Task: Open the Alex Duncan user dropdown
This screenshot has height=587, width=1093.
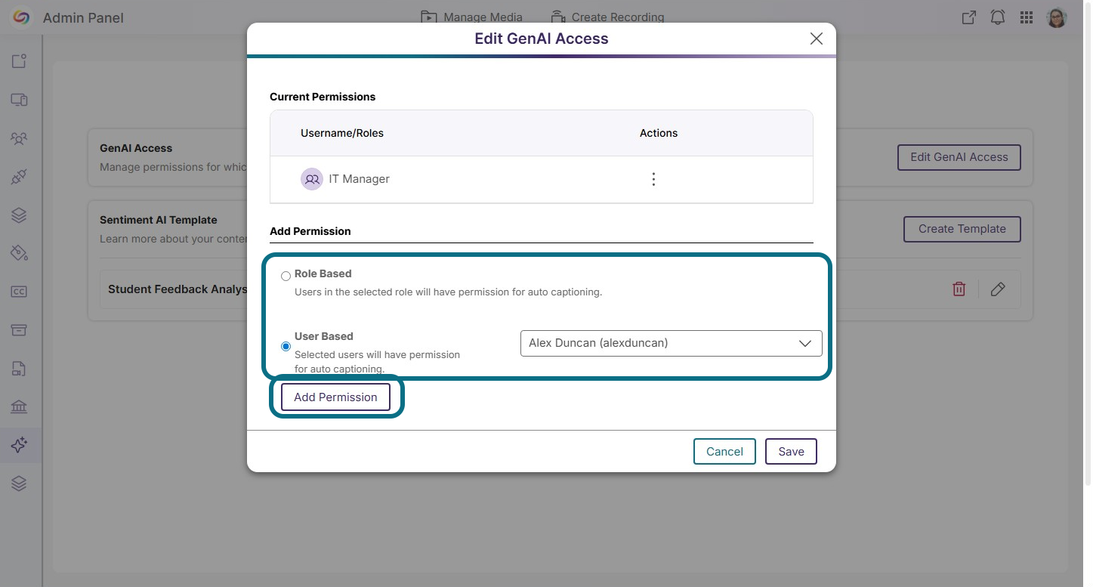Action: (671, 343)
